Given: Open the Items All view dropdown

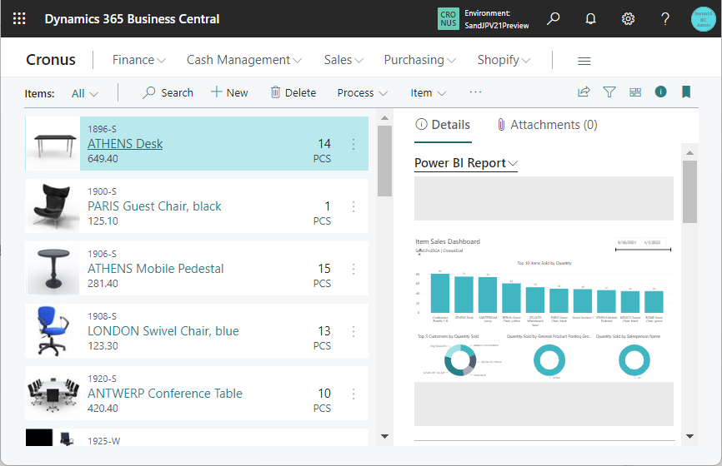Looking at the screenshot, I should point(85,94).
